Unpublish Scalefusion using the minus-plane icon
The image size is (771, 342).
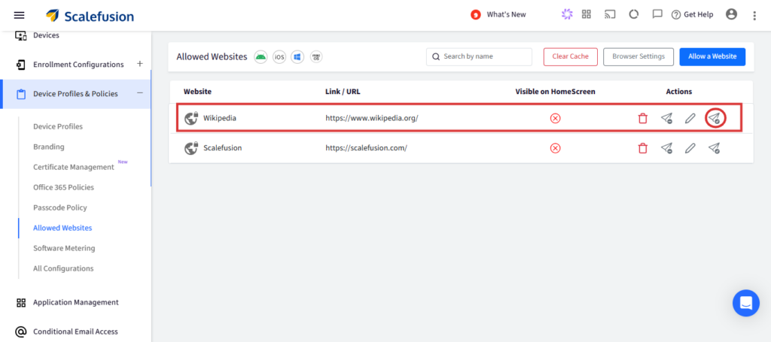667,147
